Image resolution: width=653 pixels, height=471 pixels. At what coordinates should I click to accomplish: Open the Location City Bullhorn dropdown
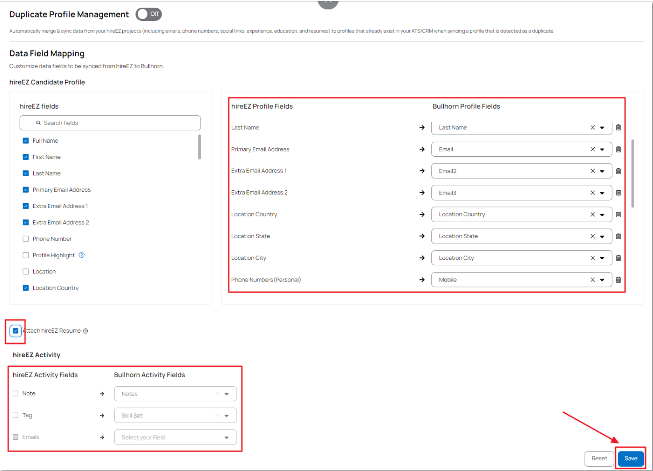[602, 258]
